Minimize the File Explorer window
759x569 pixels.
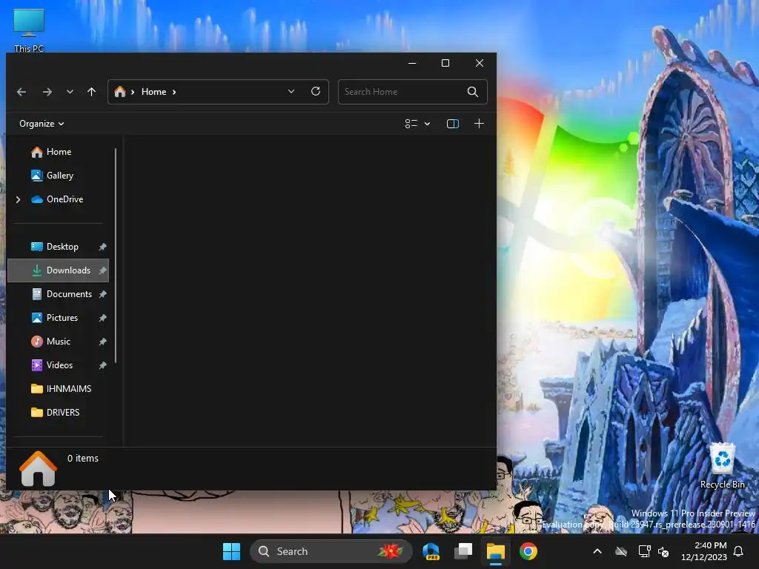412,63
